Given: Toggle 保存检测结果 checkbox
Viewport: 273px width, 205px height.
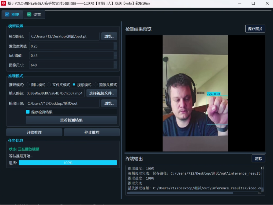Looking at the screenshot, I should pos(28,112).
